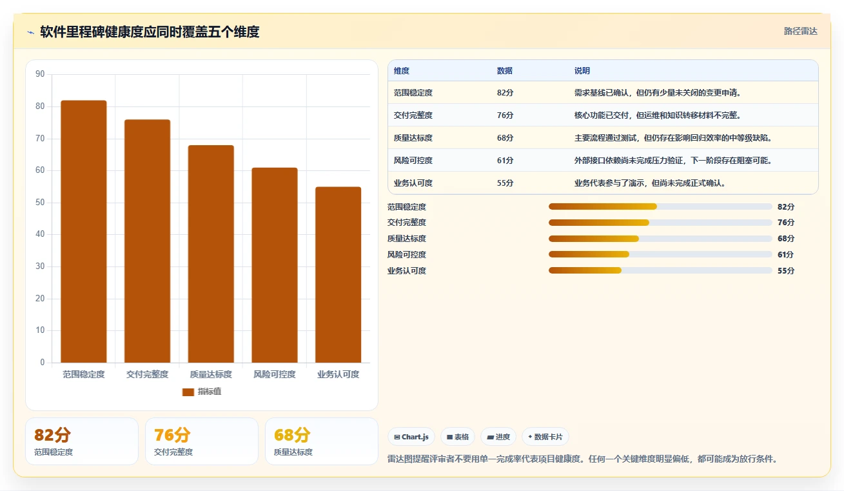This screenshot has width=844, height=491.
Task: Click the lightning icon beside the title
Action: (30, 32)
